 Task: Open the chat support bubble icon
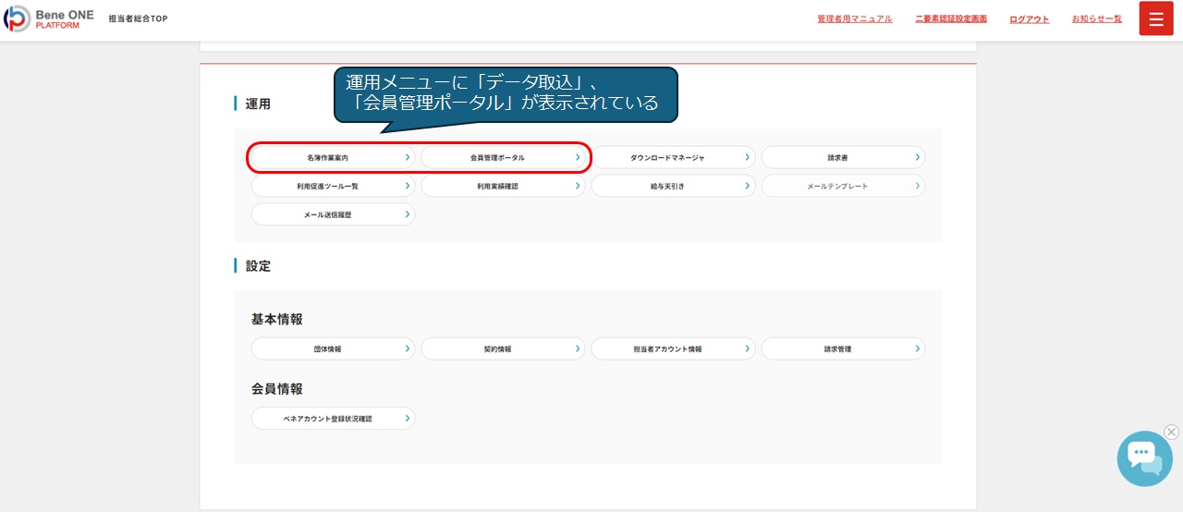click(1143, 457)
